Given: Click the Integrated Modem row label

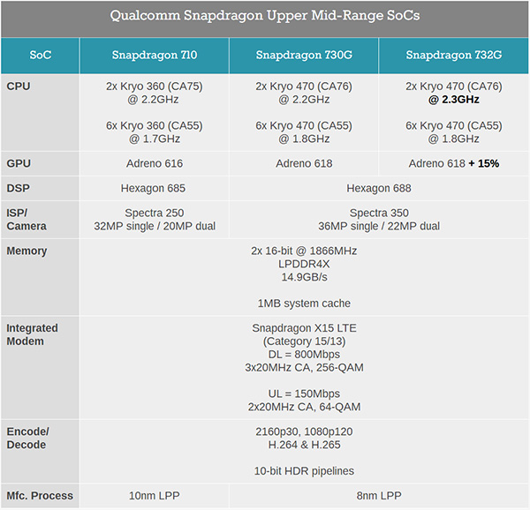Looking at the screenshot, I should click(32, 335).
